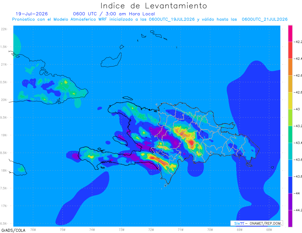Click the 'ONAMET/REP.DOM.' credit box
This screenshot has width=302, height=233.
[256, 223]
